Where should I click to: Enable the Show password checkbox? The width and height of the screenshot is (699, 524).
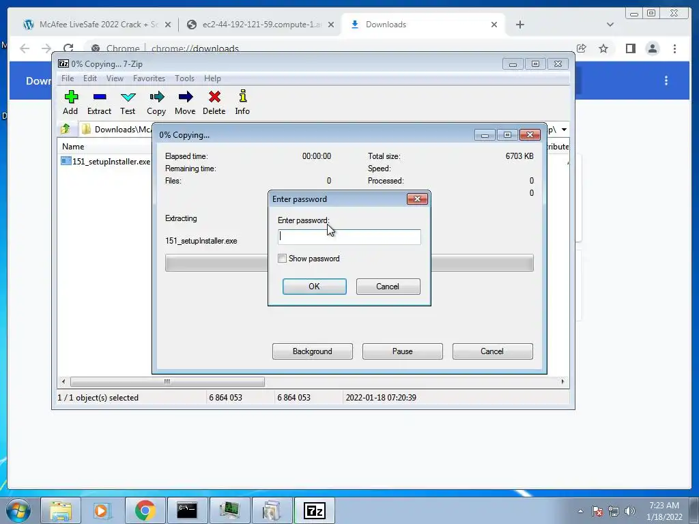point(282,259)
